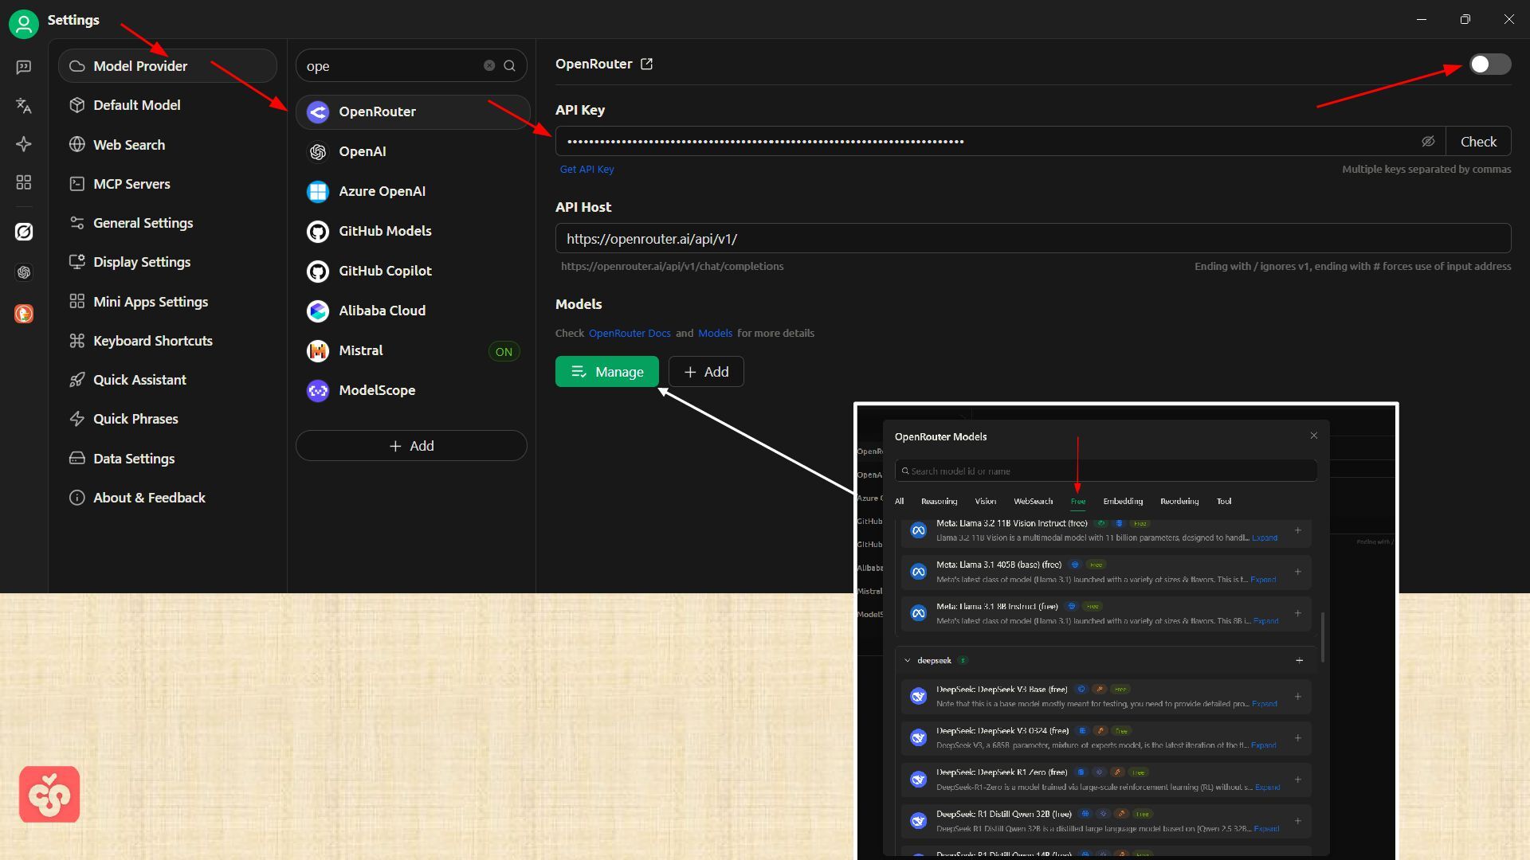This screenshot has height=860, width=1530.
Task: Switch to WebSearch tab in OpenRouter Models
Action: coord(1034,501)
